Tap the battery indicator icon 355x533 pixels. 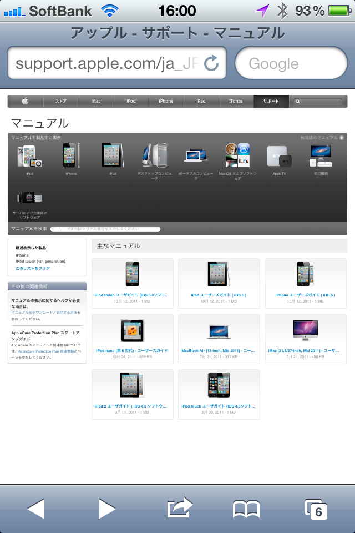(340, 11)
